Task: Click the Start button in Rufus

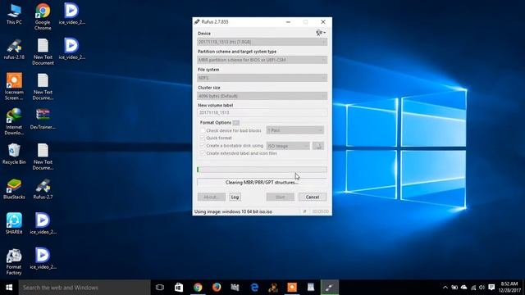Action: coord(281,197)
